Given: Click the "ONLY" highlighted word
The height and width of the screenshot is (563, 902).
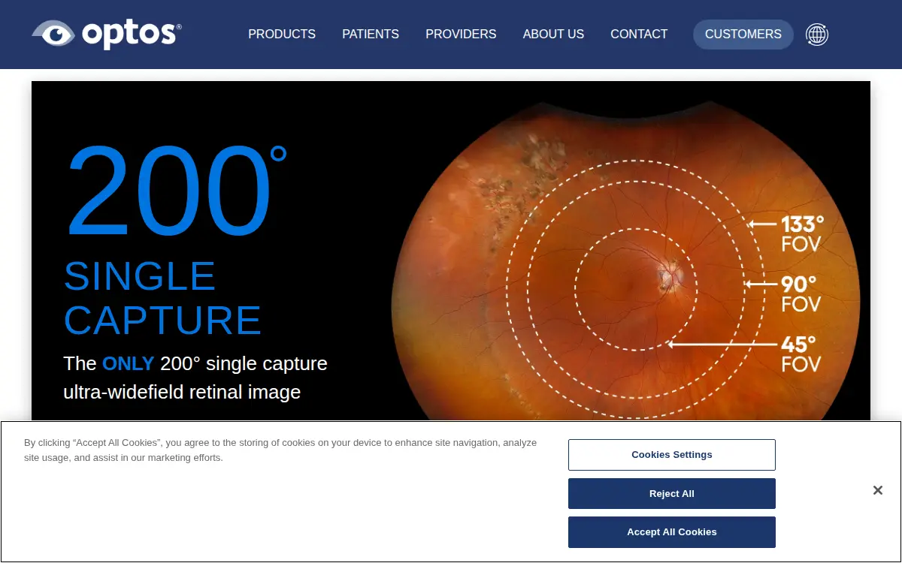Looking at the screenshot, I should pyautogui.click(x=128, y=364).
